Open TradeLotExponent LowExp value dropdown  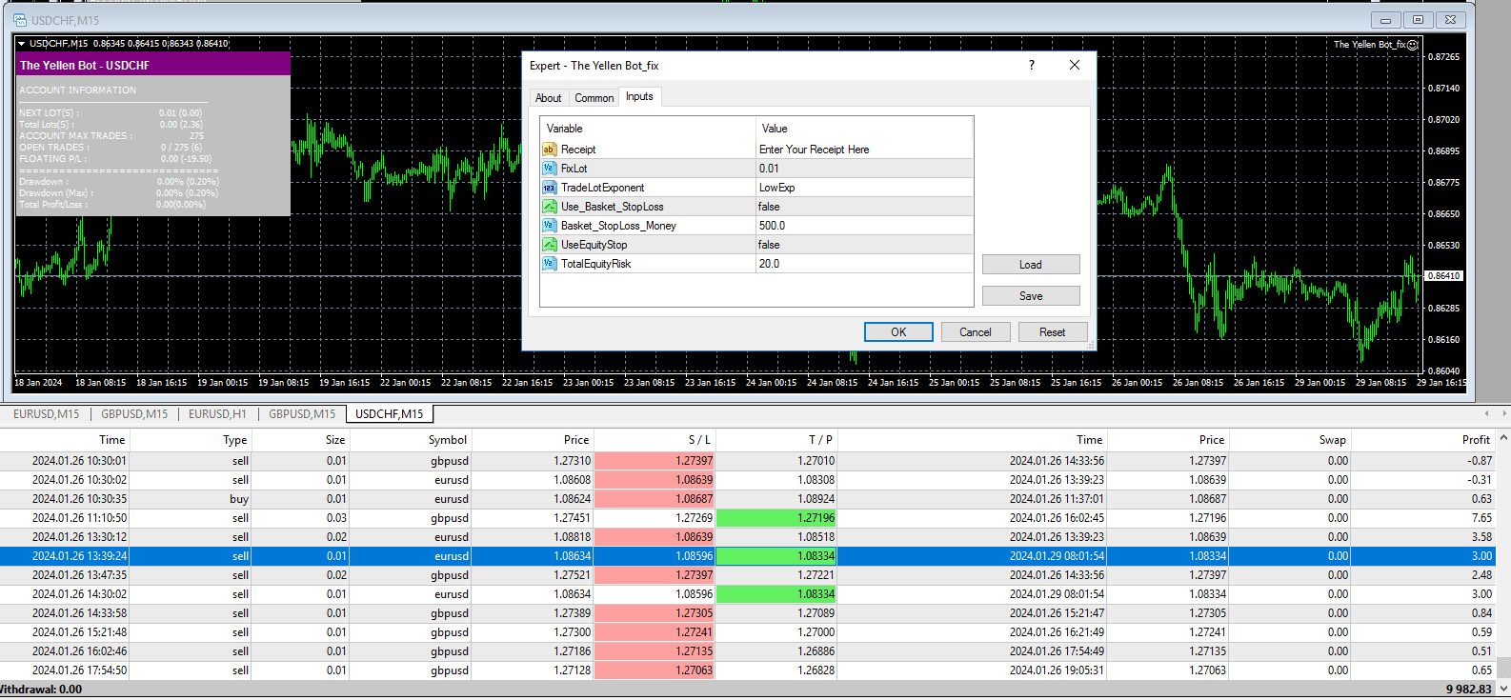864,188
